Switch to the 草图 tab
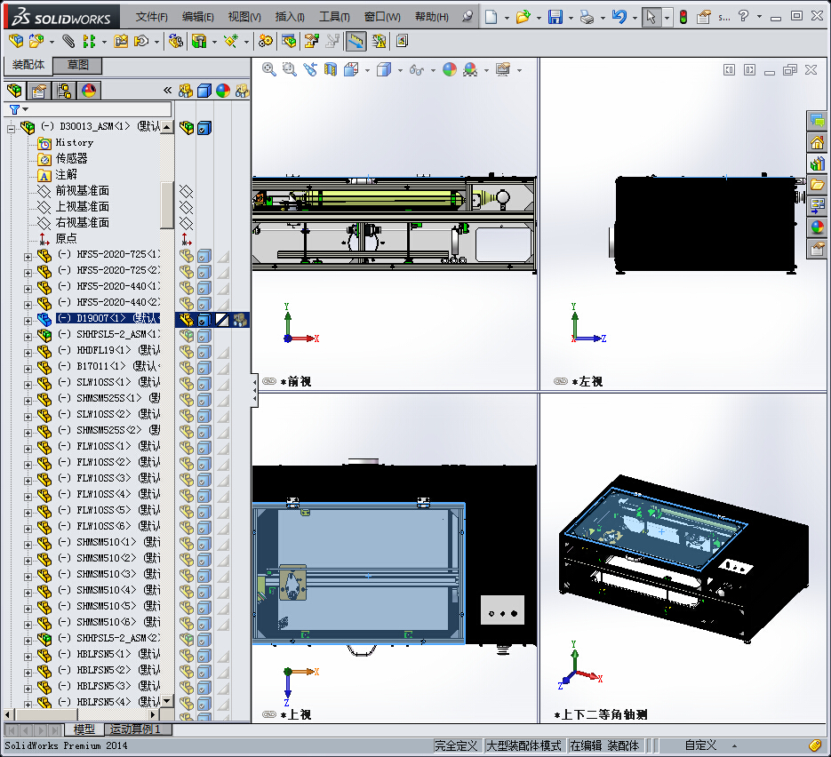This screenshot has width=831, height=757. tap(78, 65)
